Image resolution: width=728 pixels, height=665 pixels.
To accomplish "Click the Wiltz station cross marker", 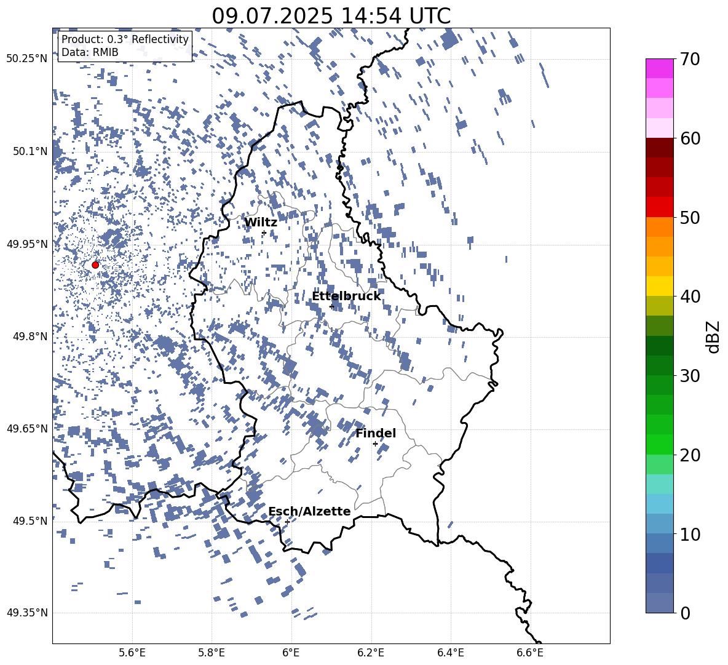I will (264, 233).
